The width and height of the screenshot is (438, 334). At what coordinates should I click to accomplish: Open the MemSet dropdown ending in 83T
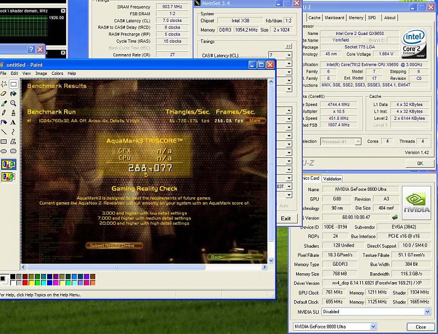289,186
